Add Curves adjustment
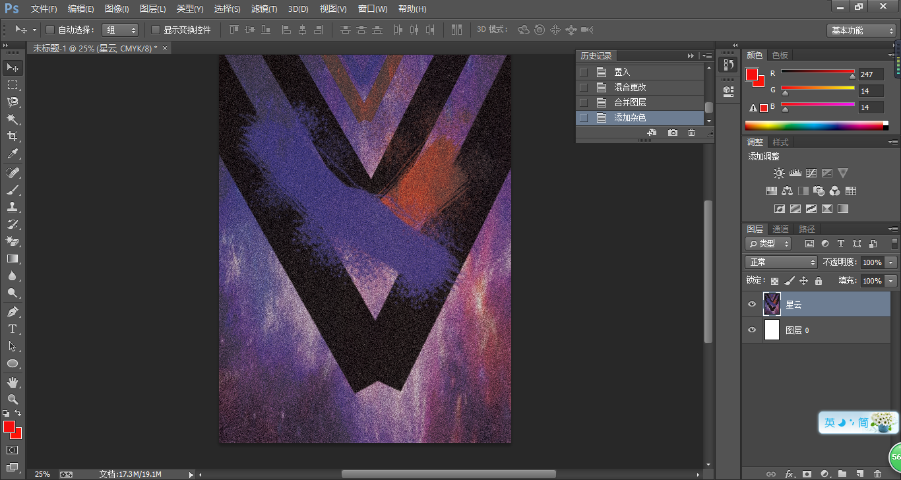 point(811,173)
